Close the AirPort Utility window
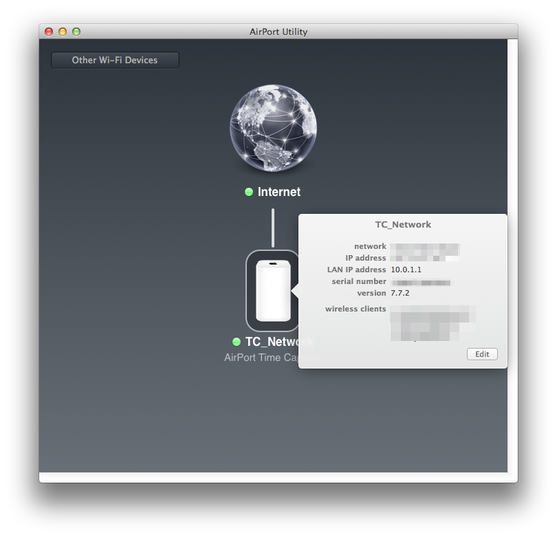 [49, 32]
